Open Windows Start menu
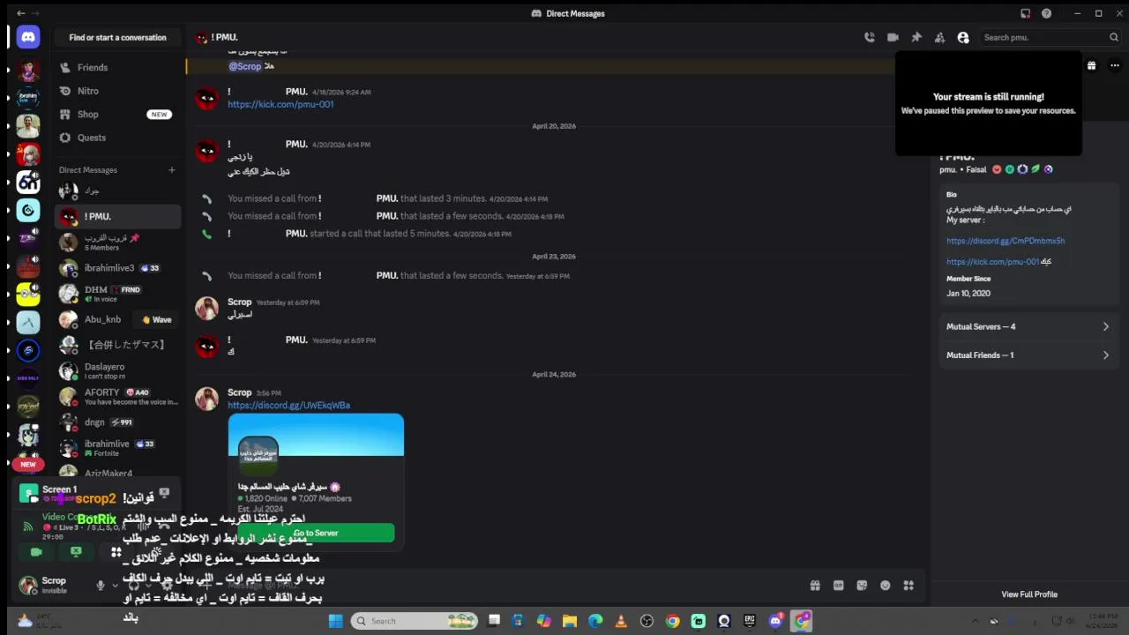The width and height of the screenshot is (1129, 635). pos(336,621)
